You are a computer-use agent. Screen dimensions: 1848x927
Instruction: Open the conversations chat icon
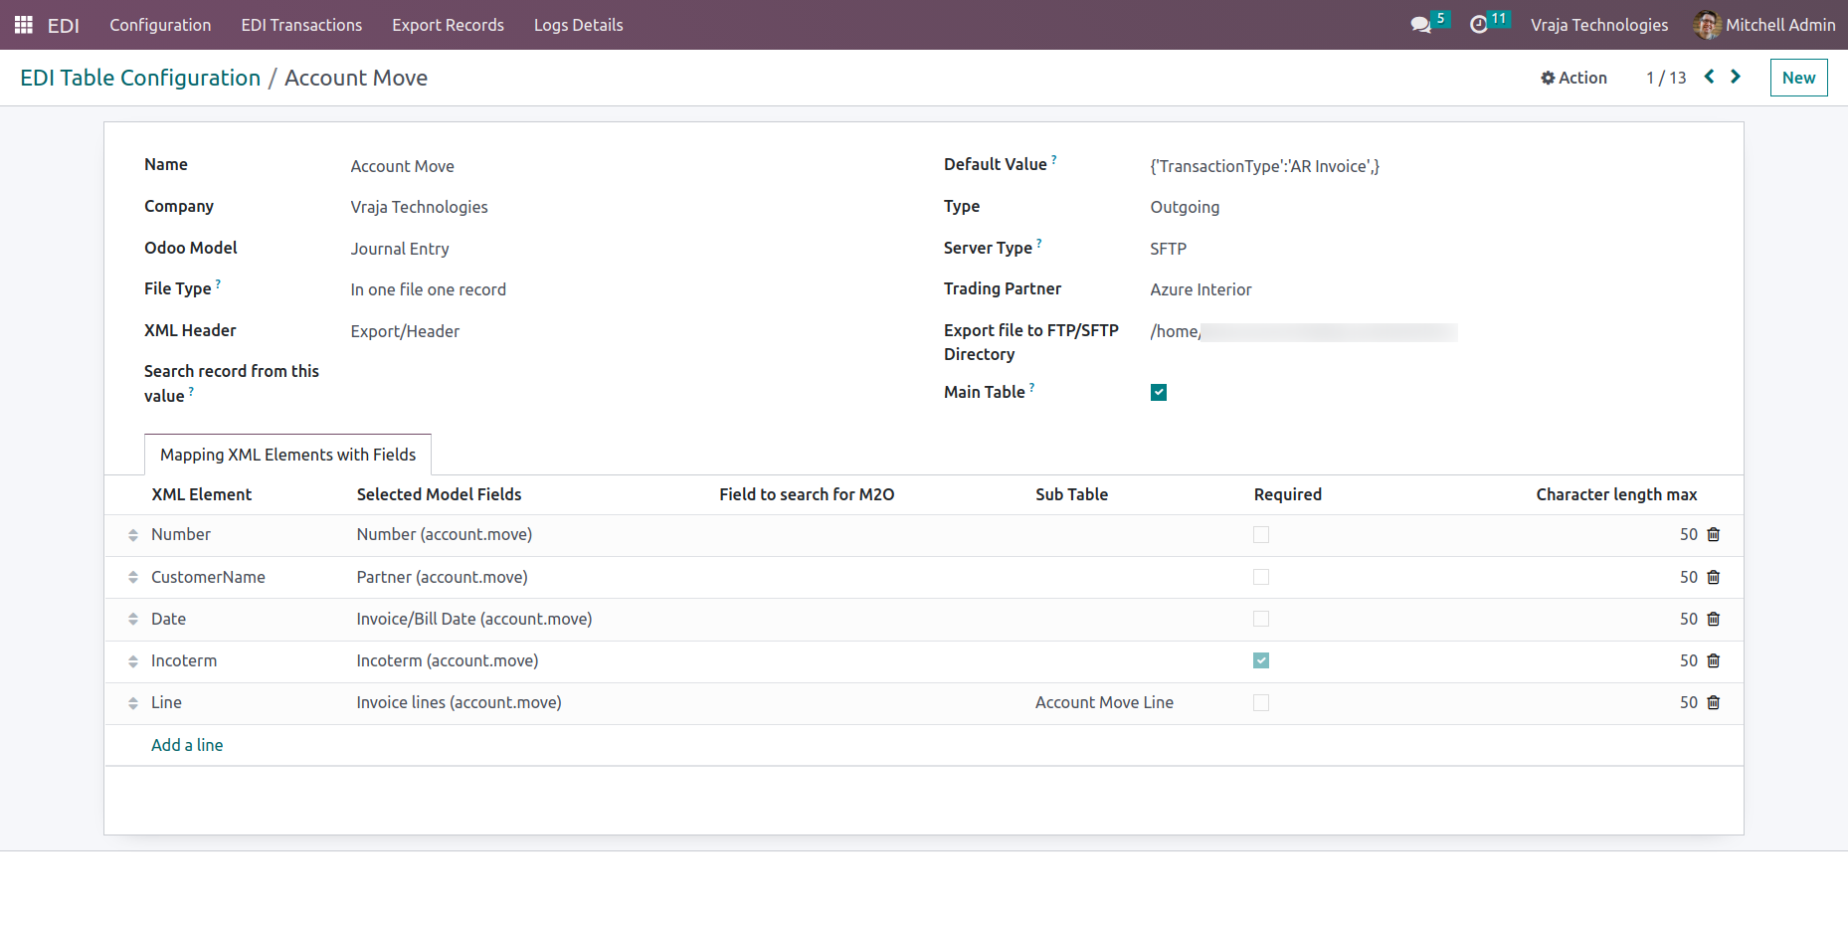click(x=1420, y=25)
